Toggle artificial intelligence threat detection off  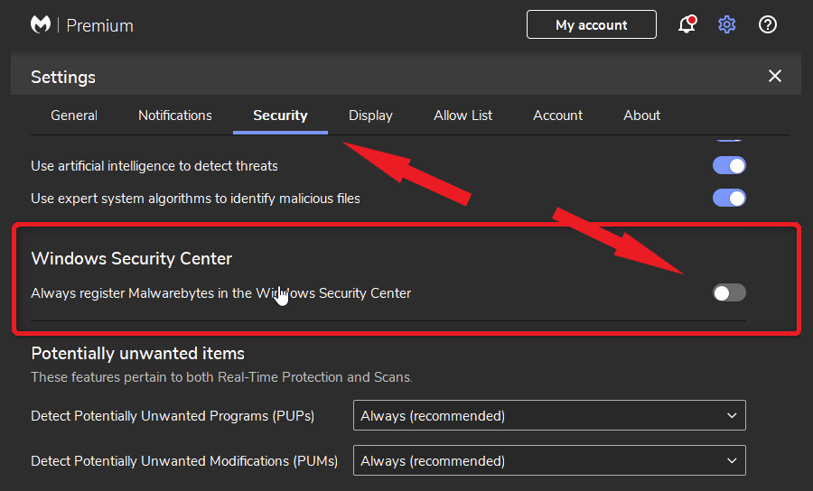click(729, 166)
